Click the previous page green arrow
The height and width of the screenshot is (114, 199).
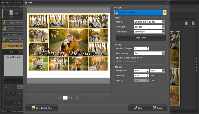[x=59, y=98]
